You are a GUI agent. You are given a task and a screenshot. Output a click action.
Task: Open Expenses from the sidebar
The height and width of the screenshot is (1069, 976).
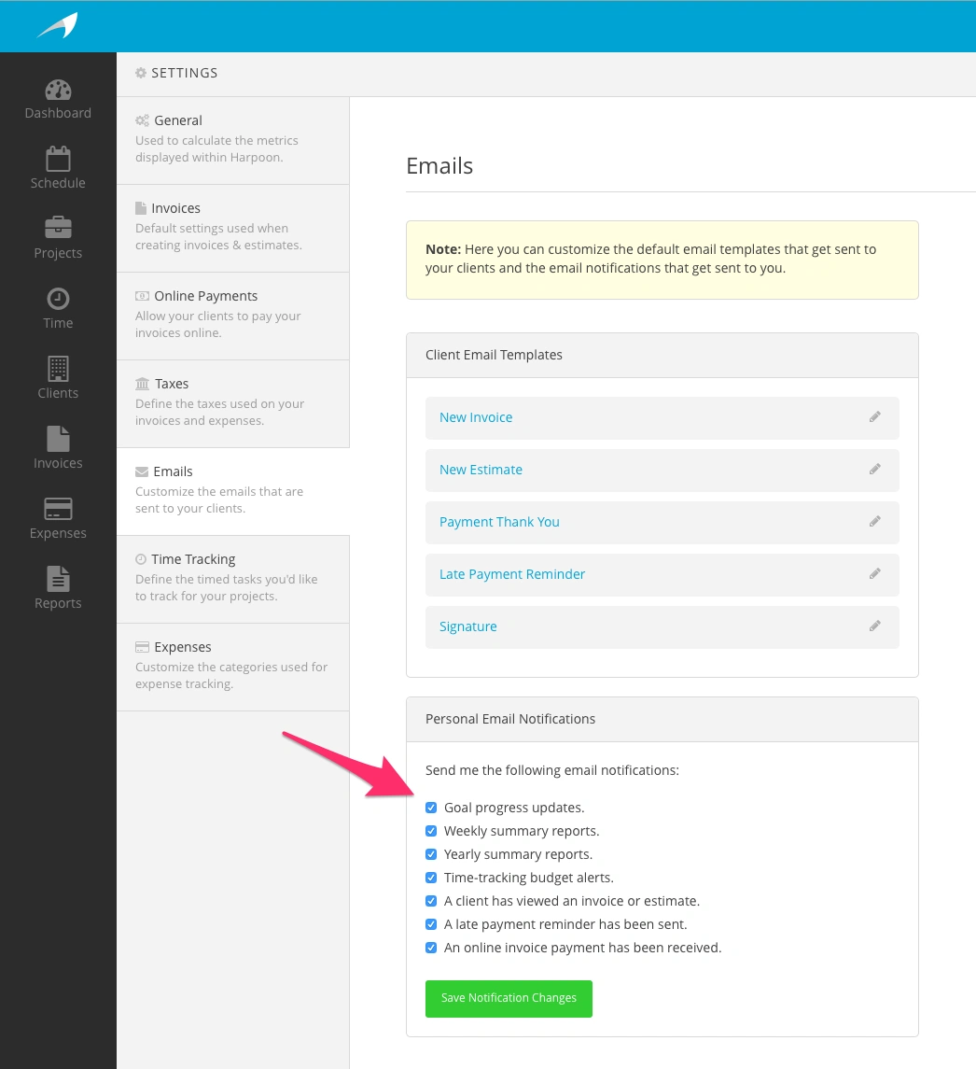point(58,517)
